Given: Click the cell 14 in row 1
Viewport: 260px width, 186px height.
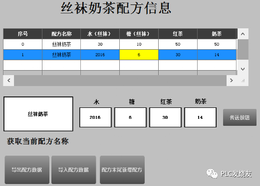Looking at the screenshot, I should pyautogui.click(x=217, y=55).
